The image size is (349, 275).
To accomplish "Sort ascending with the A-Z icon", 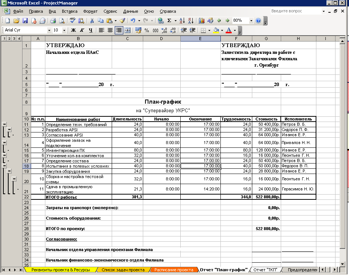I will click(x=182, y=21).
